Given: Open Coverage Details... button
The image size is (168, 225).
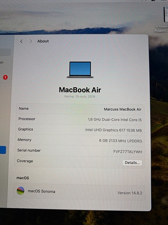Looking at the screenshot, I should pos(132,162).
